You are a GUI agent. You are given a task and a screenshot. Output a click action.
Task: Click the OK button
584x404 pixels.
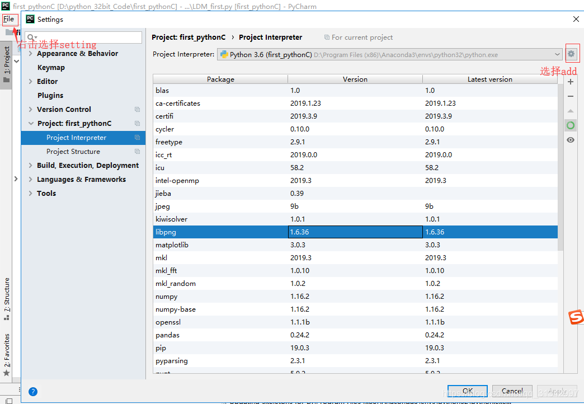[468, 391]
